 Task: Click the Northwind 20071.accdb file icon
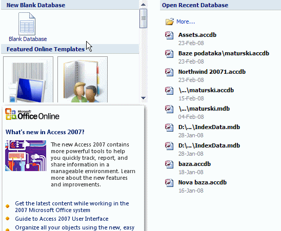[169, 72]
